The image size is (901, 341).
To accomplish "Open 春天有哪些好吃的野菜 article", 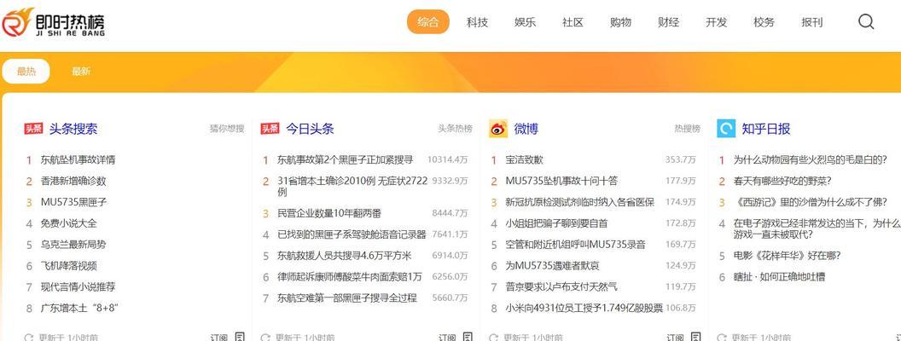I will click(782, 181).
